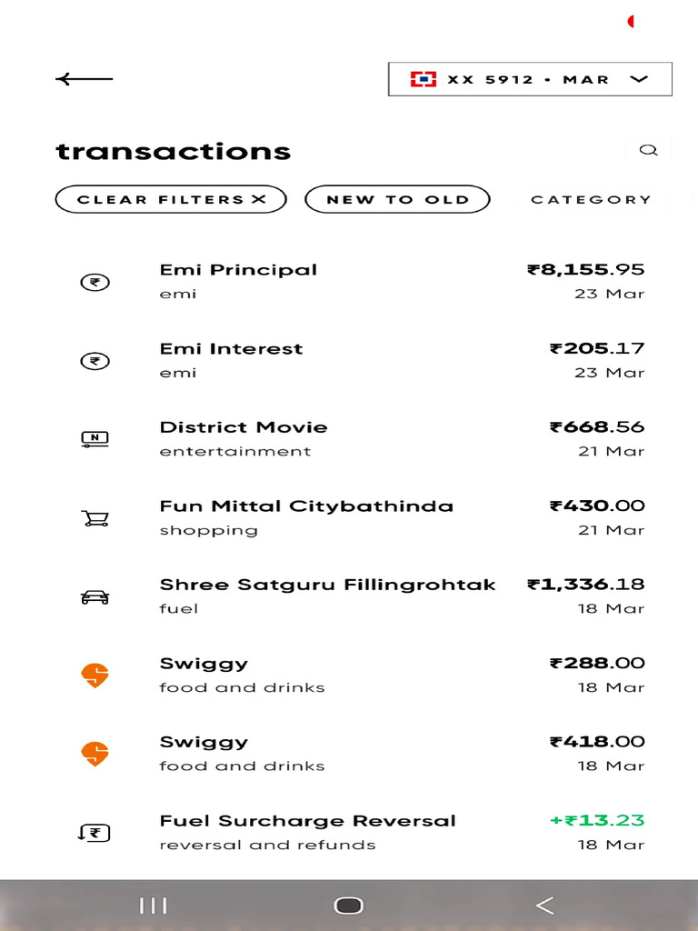Screen dimensions: 698x931
Task: Tap the Swiggy logo on the ₹288.00 entry
Action: (x=95, y=676)
